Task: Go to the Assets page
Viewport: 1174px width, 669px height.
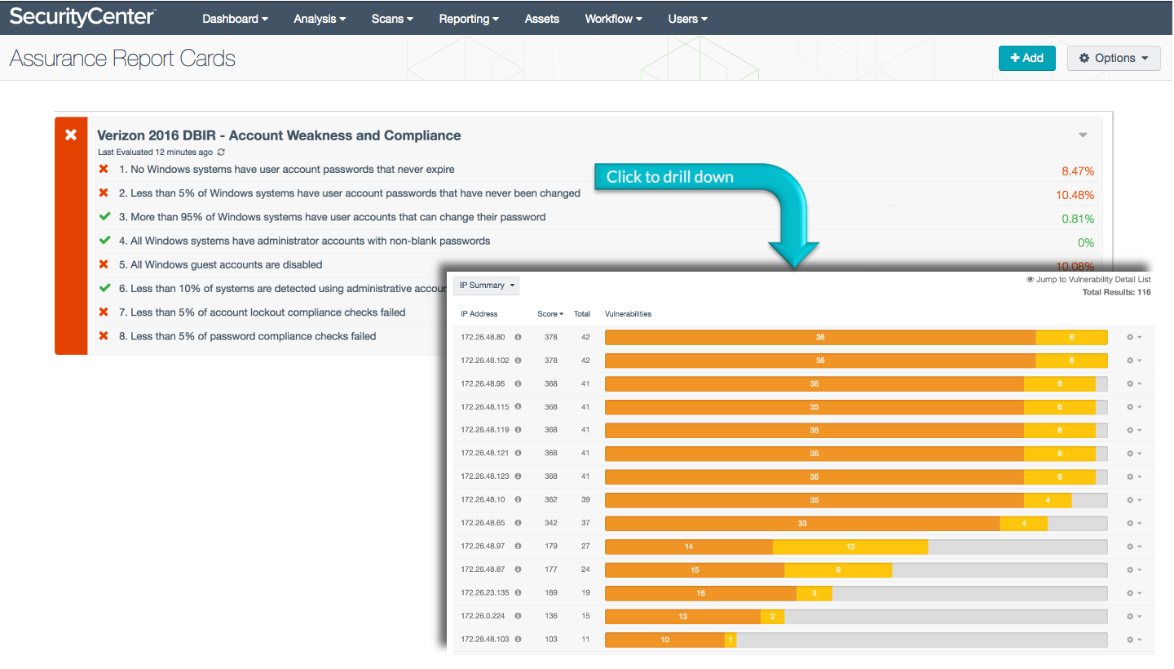Action: [x=542, y=19]
